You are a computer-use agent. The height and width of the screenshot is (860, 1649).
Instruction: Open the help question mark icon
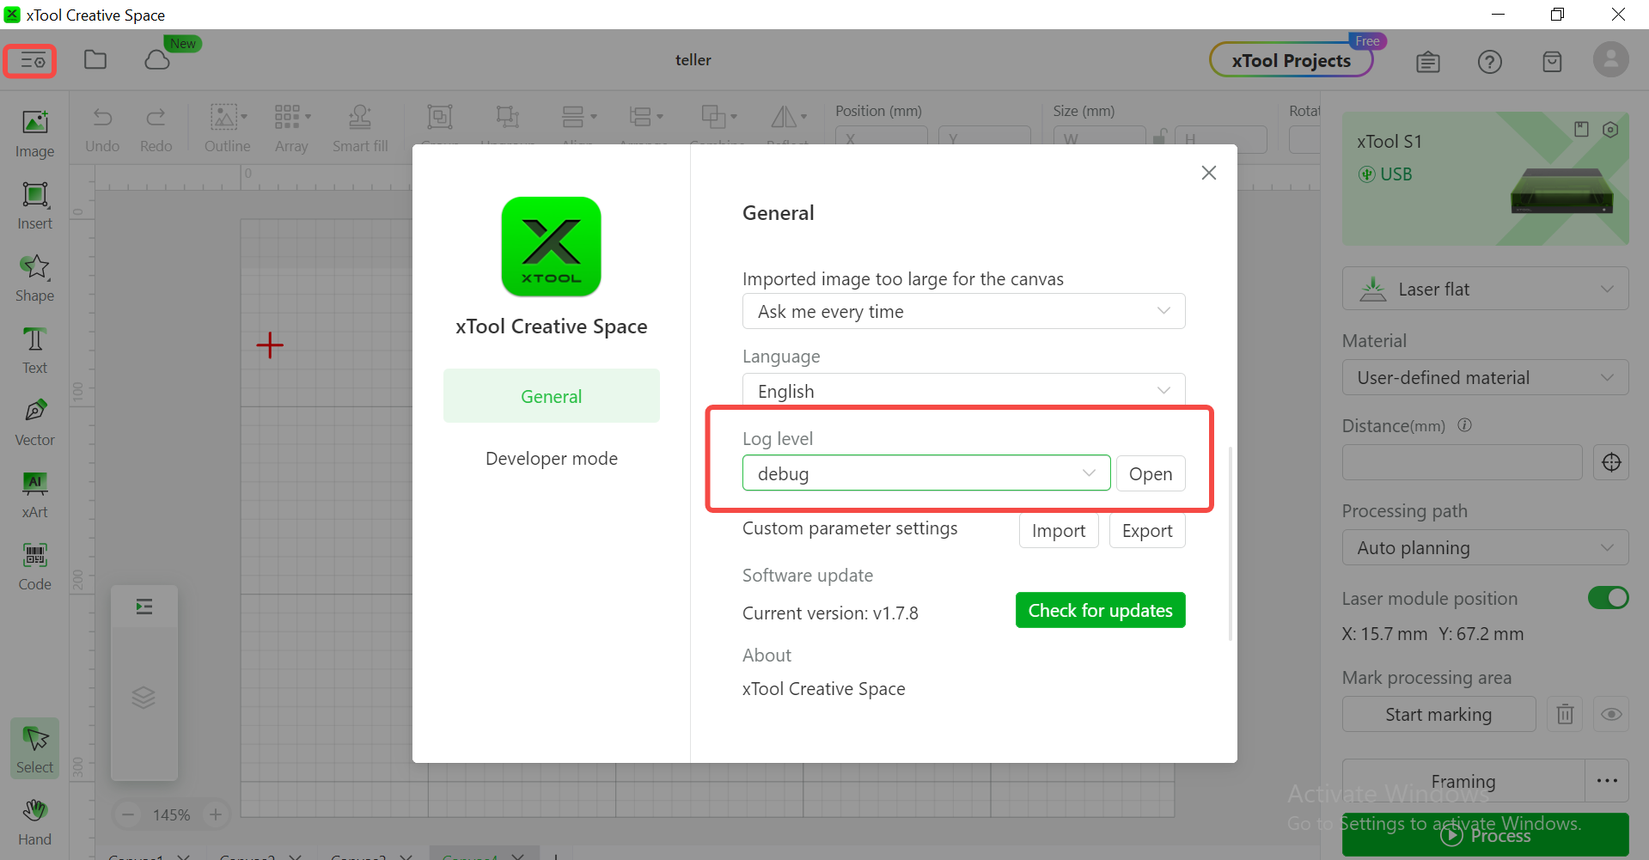click(1489, 62)
